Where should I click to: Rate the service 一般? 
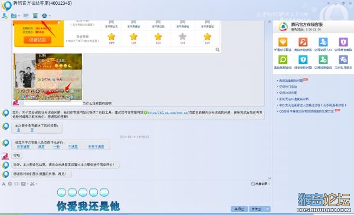pos(57,147)
